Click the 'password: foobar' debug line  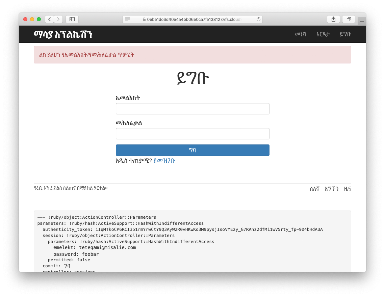[x=76, y=254]
